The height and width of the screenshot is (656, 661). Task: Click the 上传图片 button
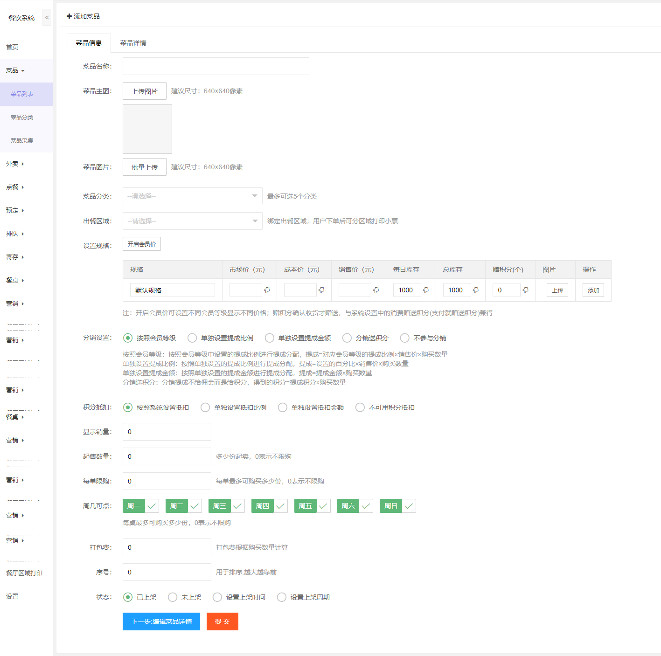(x=144, y=91)
